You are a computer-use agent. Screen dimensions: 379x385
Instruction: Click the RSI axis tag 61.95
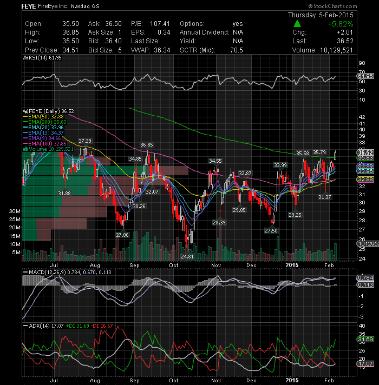(365, 76)
